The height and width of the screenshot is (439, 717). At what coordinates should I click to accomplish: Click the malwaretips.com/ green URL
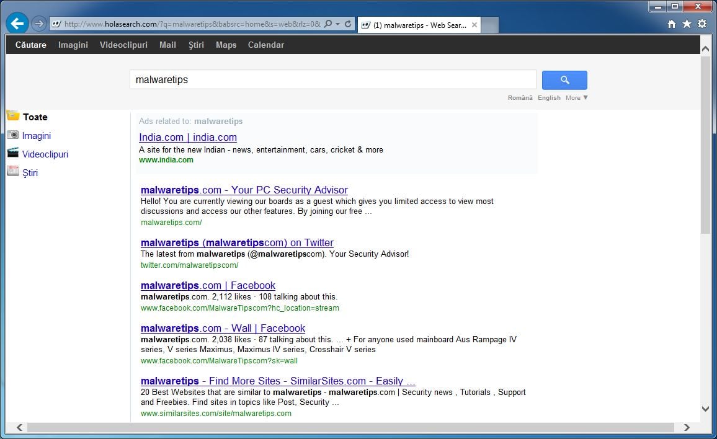coord(171,223)
